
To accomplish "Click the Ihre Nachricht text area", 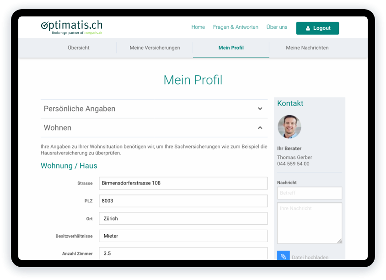I will [309, 223].
